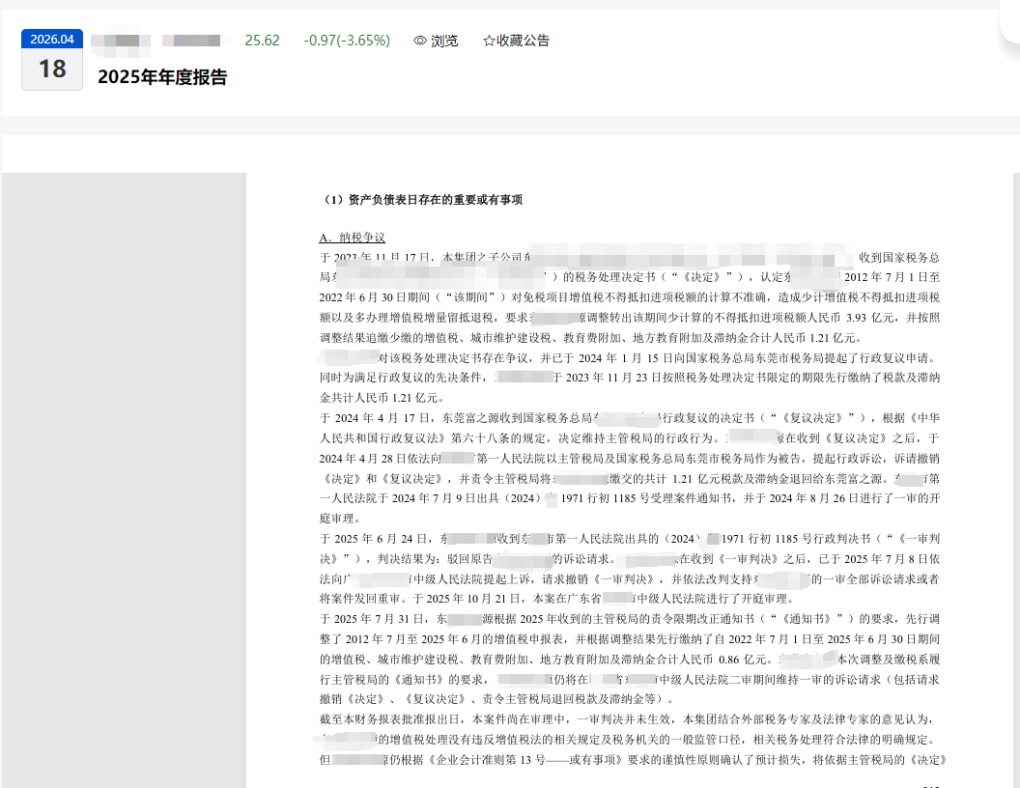
Task: Click the 2025年年度报告 title
Action: 162,76
